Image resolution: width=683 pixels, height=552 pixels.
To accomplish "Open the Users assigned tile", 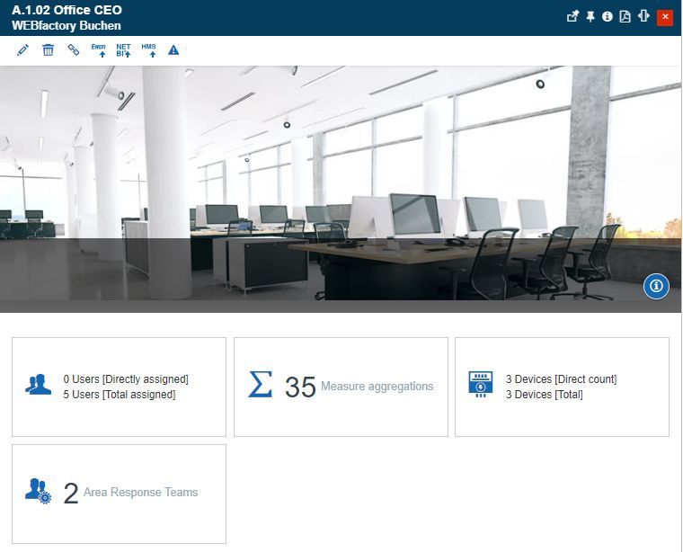I will pos(119,387).
